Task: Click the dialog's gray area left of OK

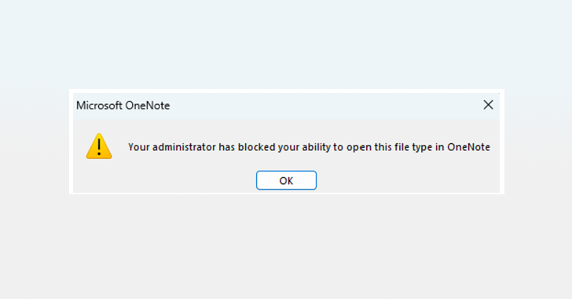Action: coord(164,180)
